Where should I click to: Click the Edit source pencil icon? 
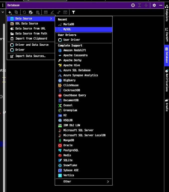point(52,12)
